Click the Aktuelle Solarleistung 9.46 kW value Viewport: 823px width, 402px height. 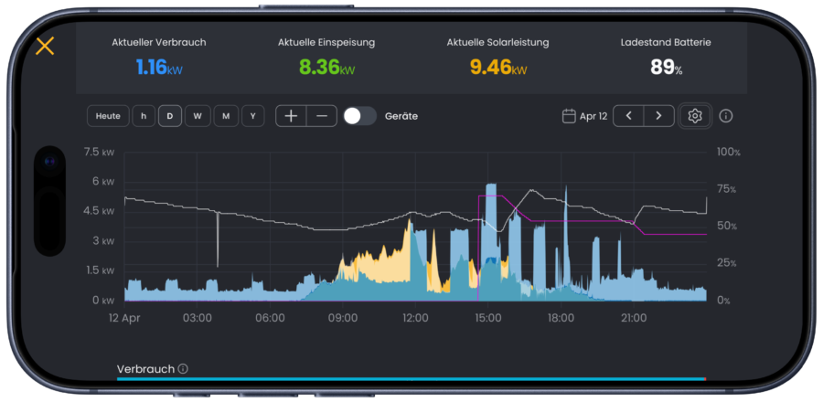[498, 67]
